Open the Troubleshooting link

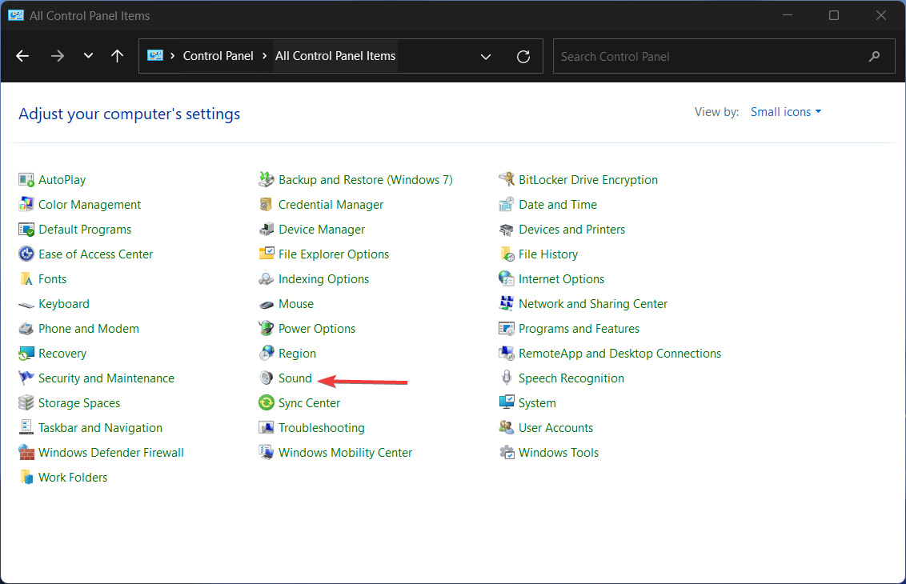321,428
